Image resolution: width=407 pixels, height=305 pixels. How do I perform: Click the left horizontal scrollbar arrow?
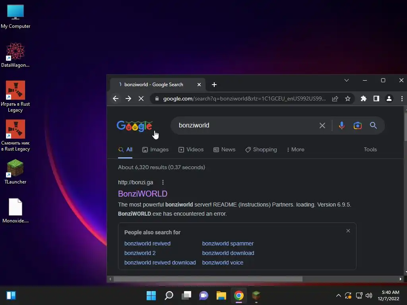coord(110,279)
